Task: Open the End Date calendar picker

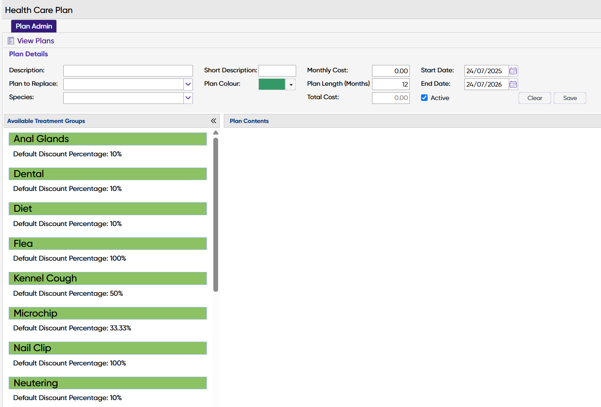Action: pos(513,84)
